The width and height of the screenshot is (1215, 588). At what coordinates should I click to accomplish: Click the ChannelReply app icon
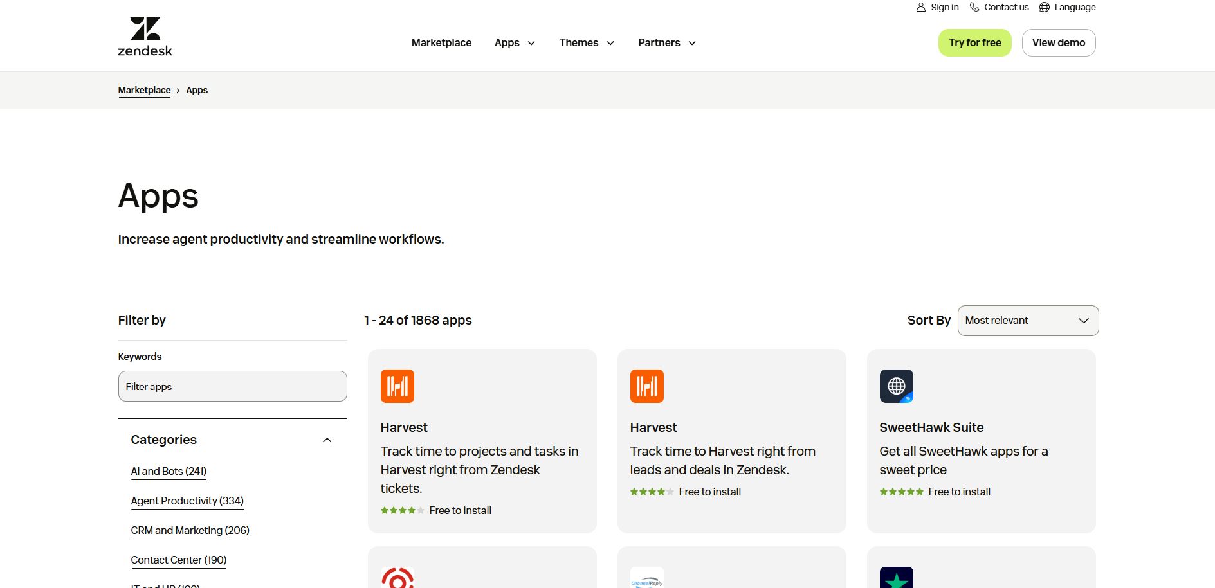(x=647, y=578)
